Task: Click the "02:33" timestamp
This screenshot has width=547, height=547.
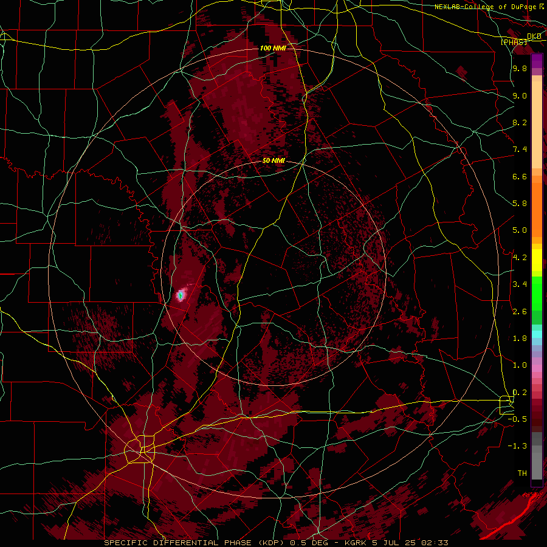Action: (433, 543)
